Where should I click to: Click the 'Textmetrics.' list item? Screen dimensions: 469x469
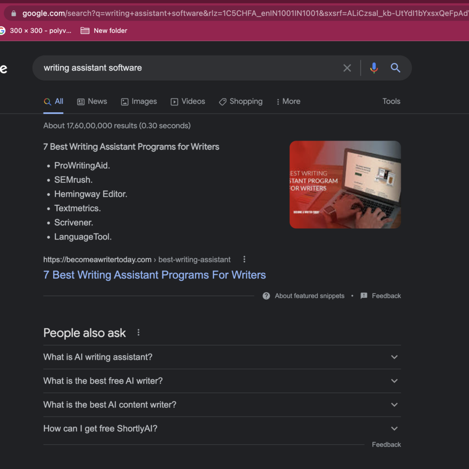[x=77, y=208]
